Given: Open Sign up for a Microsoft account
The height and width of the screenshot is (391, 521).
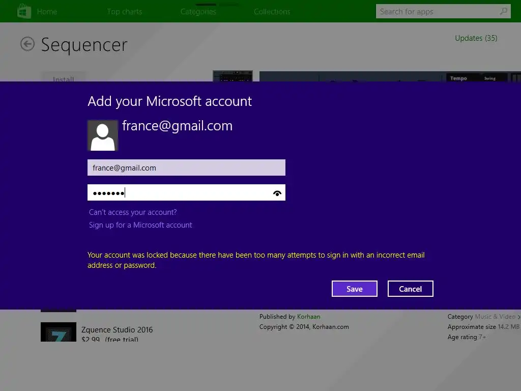Looking at the screenshot, I should click(x=140, y=225).
